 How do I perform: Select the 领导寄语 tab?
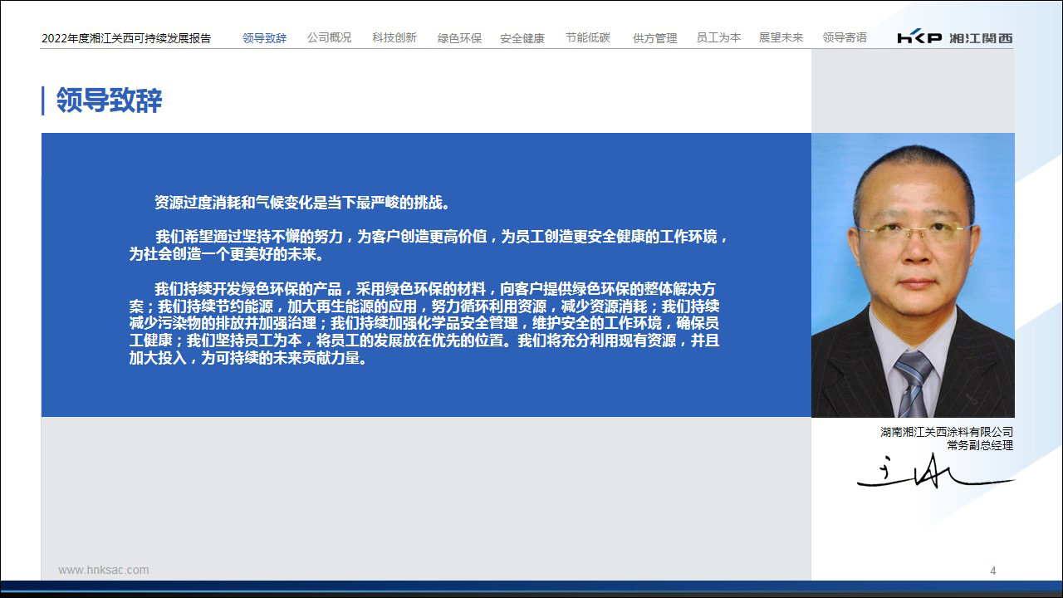[845, 38]
